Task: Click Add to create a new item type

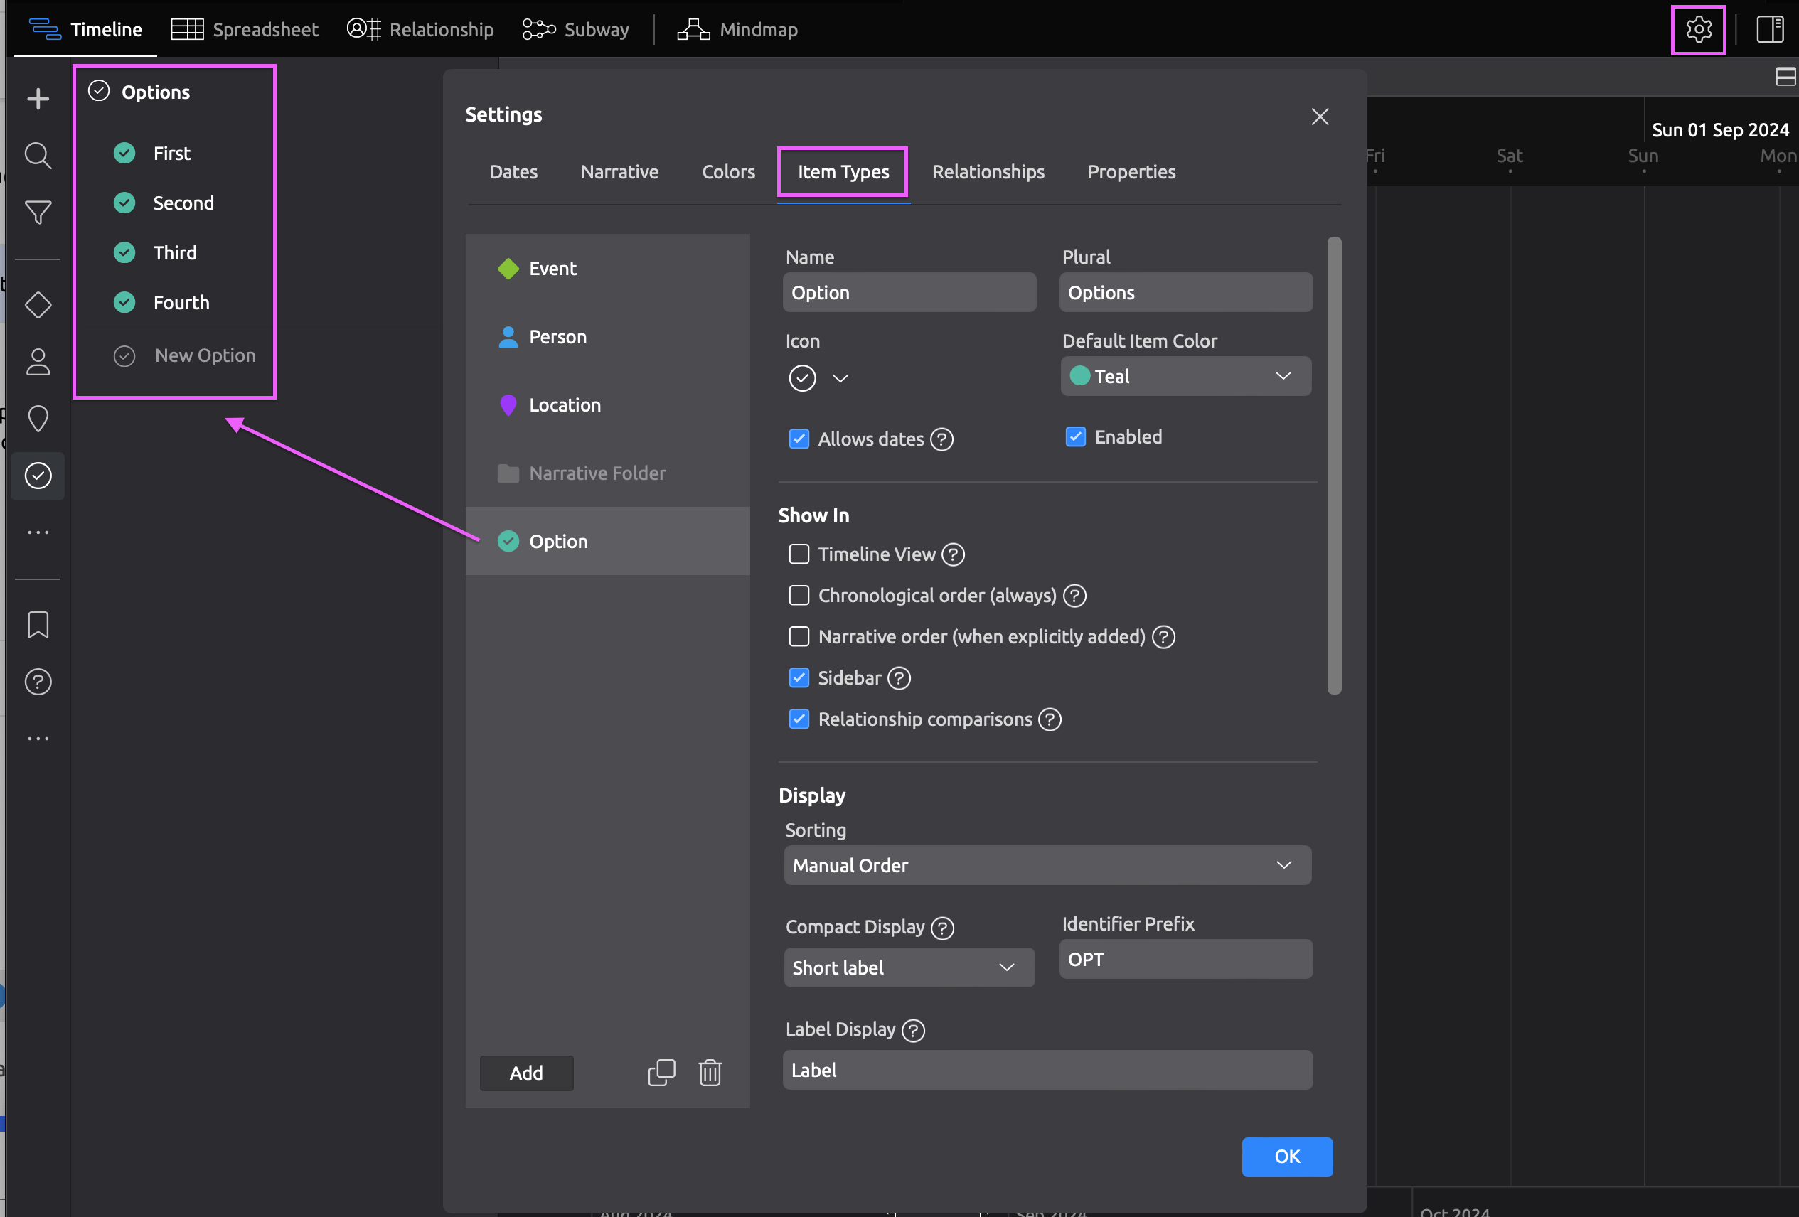Action: [526, 1073]
